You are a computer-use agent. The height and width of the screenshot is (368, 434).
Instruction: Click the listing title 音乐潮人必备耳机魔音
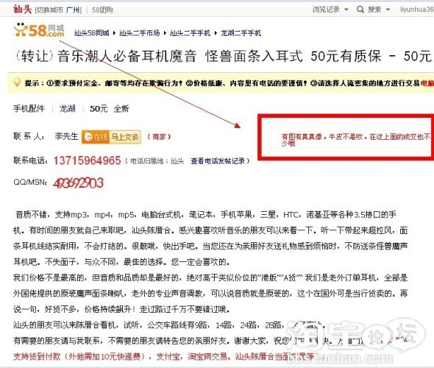(x=127, y=56)
